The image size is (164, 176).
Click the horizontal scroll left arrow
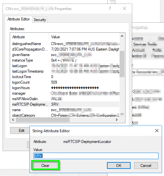coord(13,120)
